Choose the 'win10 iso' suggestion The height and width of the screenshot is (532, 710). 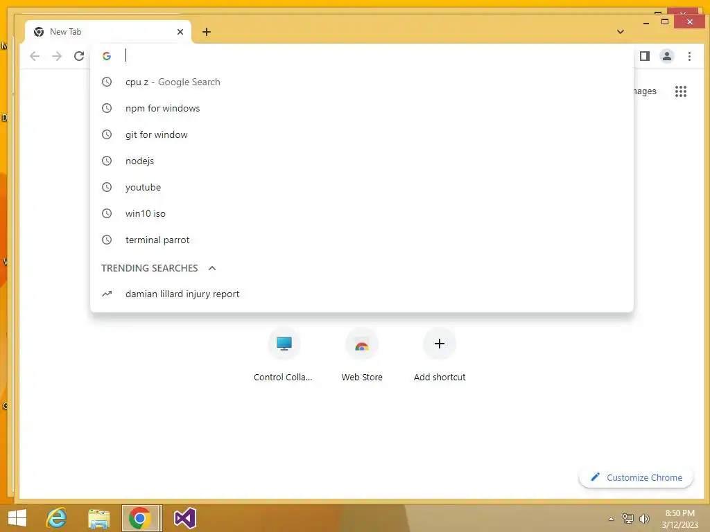362,213
